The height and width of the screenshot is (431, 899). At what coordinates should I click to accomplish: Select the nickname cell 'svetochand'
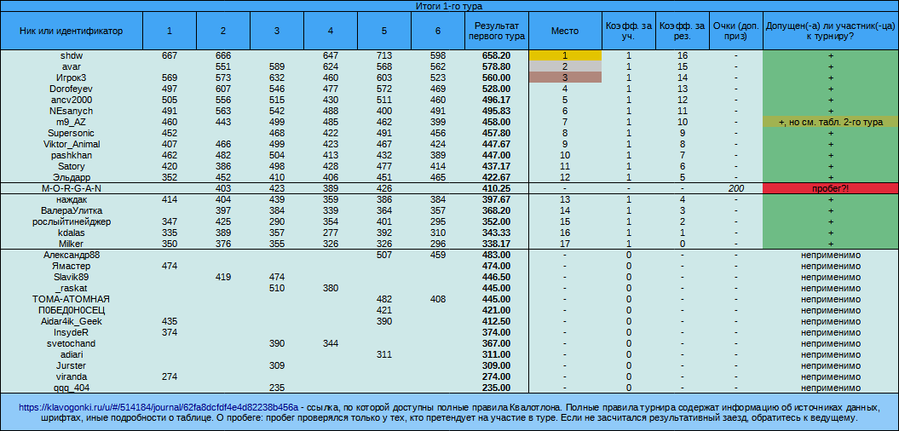pos(71,343)
